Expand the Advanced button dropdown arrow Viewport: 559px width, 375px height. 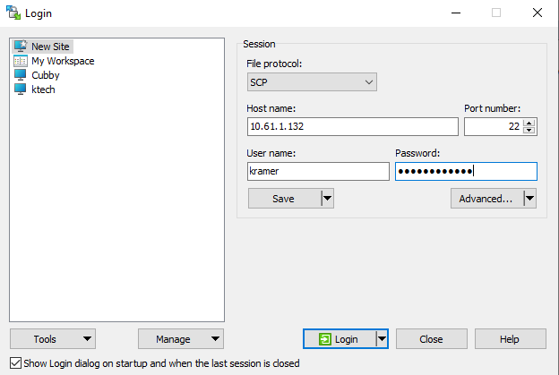coord(529,199)
